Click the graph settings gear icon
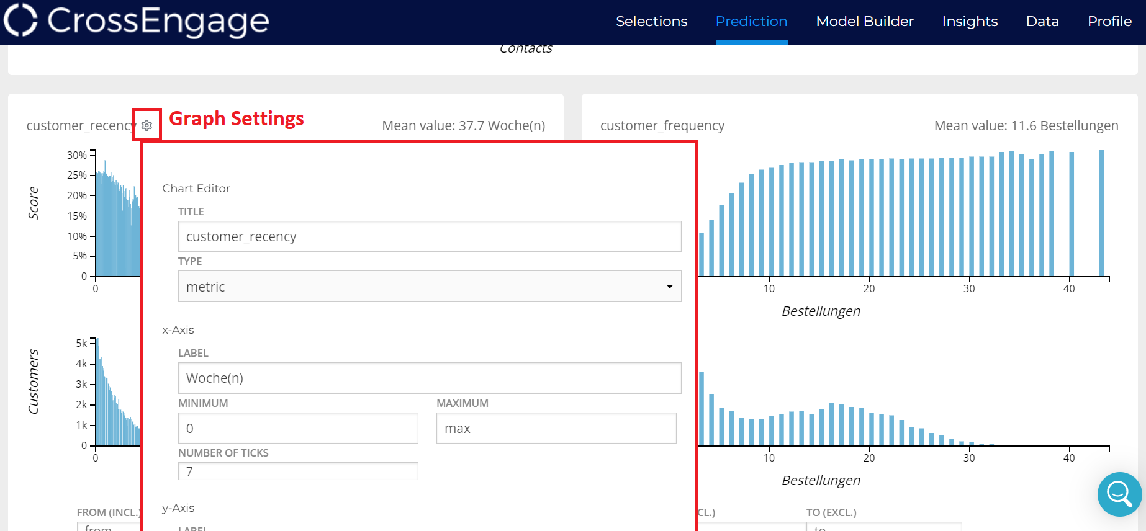This screenshot has height=531, width=1146. click(x=147, y=125)
